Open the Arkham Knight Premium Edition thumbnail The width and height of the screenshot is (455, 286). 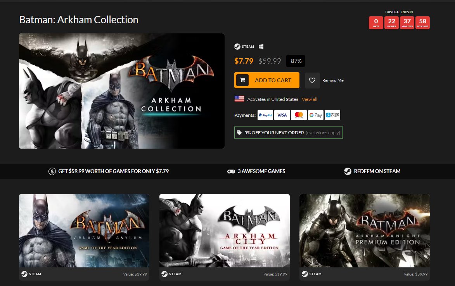(364, 231)
